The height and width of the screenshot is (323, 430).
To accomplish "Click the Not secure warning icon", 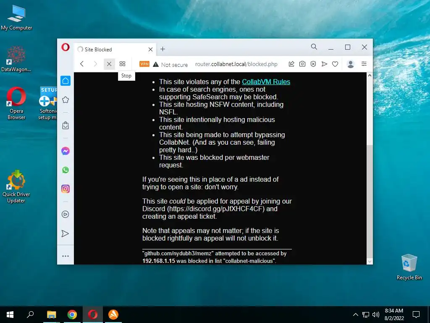I will (156, 64).
